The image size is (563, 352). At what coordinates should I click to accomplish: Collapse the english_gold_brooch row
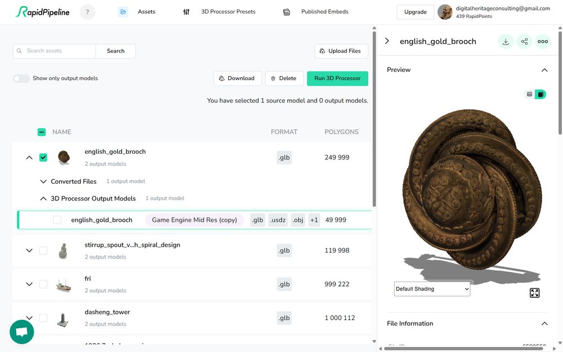pos(29,158)
